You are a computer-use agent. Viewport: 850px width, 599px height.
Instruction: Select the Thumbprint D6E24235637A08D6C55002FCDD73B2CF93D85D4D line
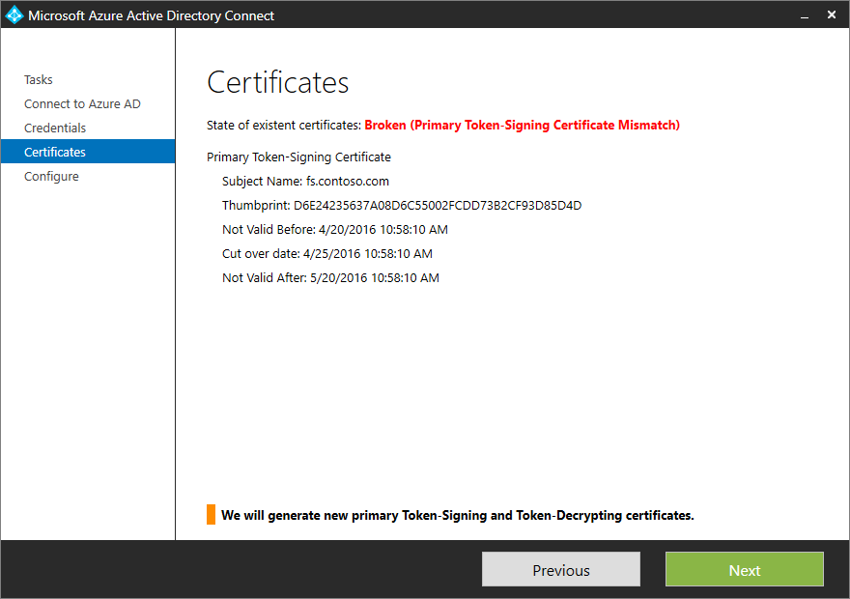click(x=402, y=206)
